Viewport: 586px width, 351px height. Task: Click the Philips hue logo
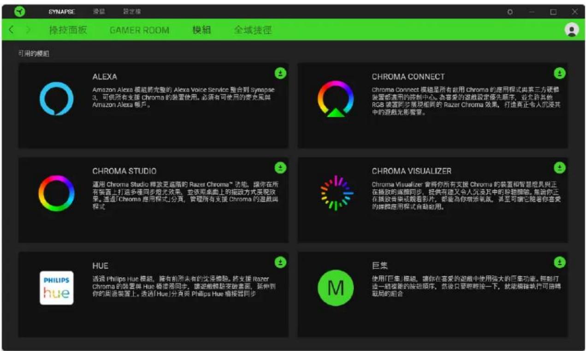[56, 288]
